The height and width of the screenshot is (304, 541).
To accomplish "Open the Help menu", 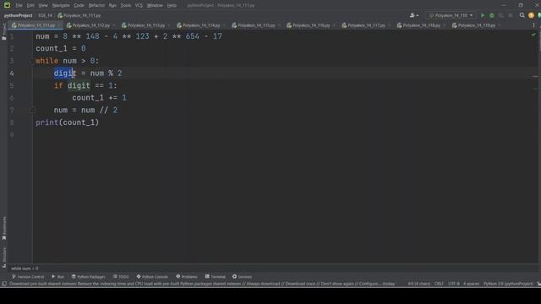I will [172, 6].
